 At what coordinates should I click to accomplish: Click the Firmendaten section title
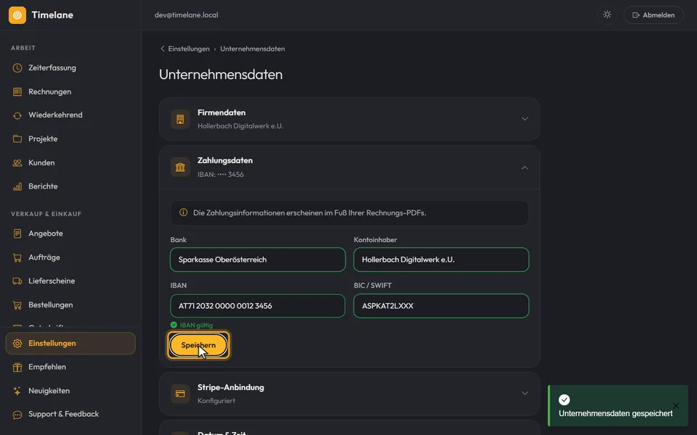click(221, 113)
